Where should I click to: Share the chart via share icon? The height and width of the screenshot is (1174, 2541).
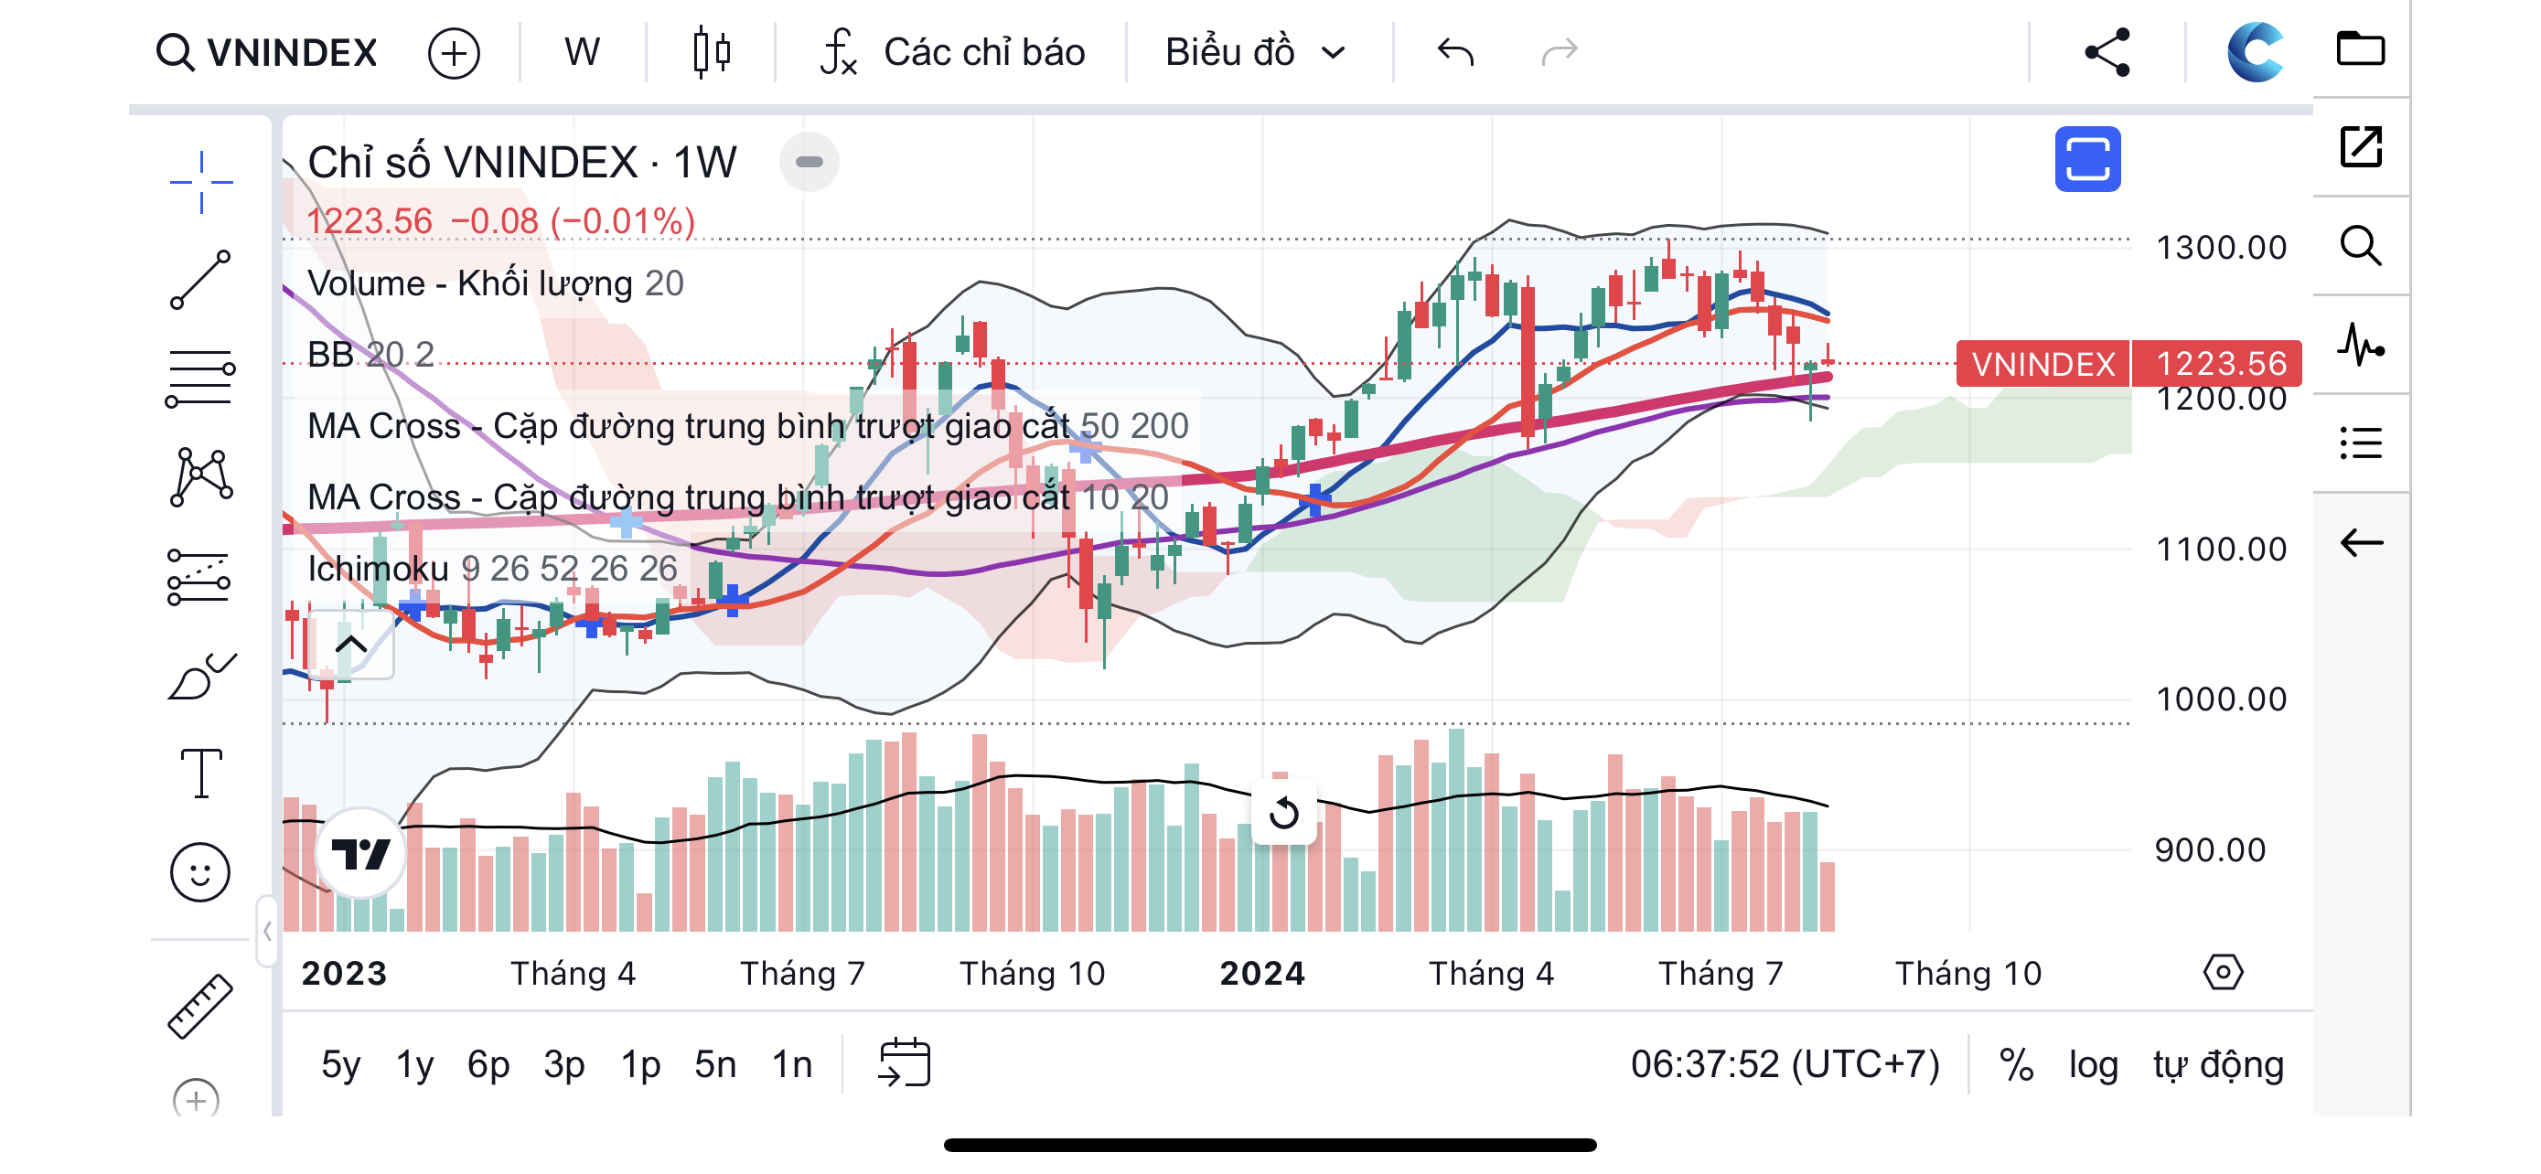(x=2108, y=52)
